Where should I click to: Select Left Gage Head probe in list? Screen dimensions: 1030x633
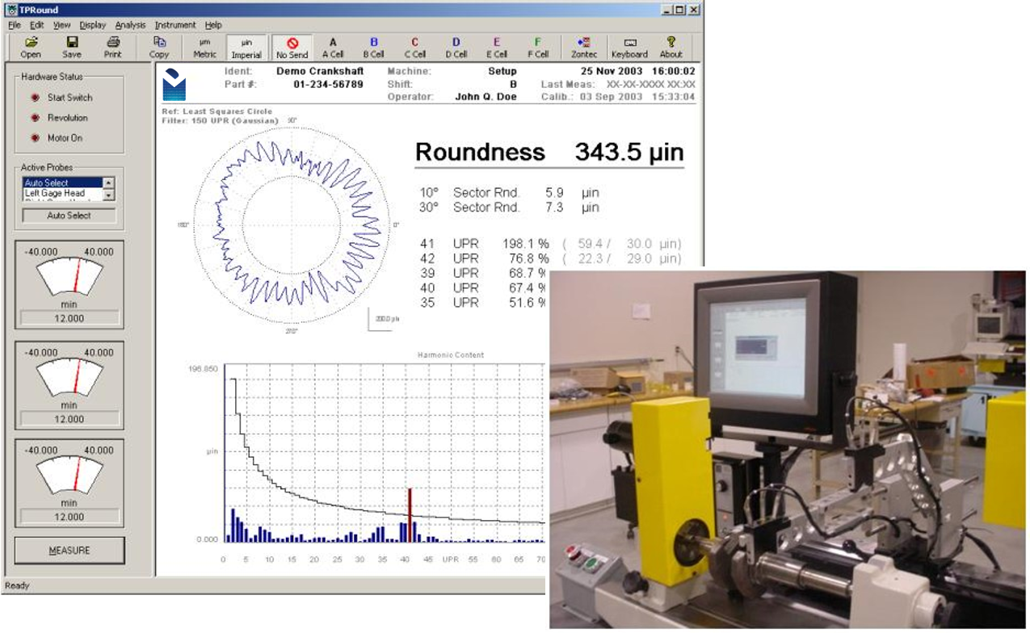(x=63, y=194)
